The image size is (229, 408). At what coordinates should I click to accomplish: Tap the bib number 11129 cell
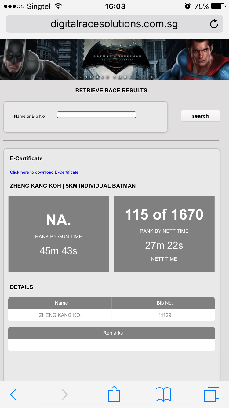click(165, 315)
